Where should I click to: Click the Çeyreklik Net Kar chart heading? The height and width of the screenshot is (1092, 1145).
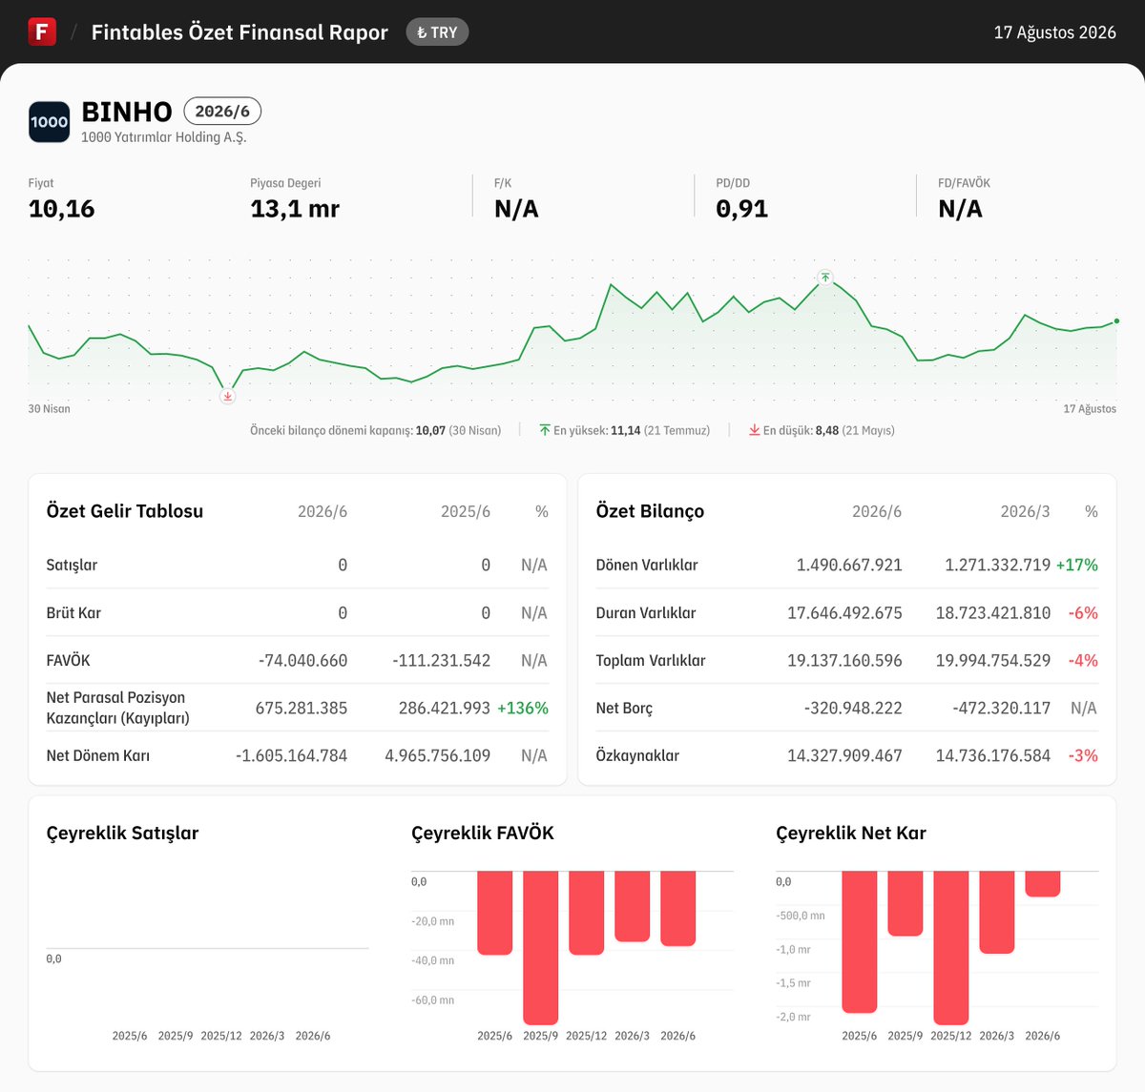[851, 833]
